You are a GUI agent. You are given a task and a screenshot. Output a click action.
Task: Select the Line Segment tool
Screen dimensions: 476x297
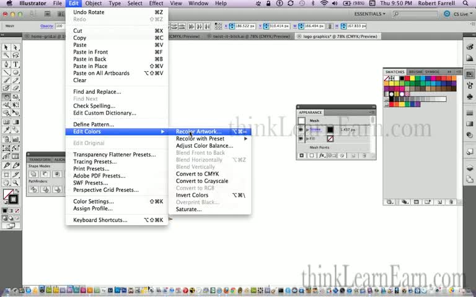[x=6, y=72]
